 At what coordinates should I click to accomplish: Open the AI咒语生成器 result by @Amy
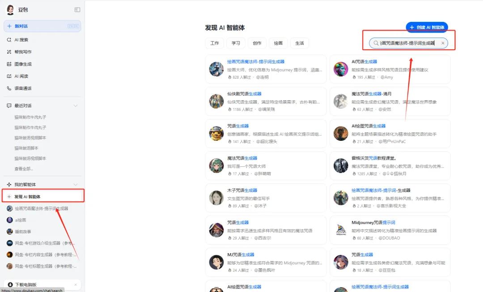tap(390, 69)
